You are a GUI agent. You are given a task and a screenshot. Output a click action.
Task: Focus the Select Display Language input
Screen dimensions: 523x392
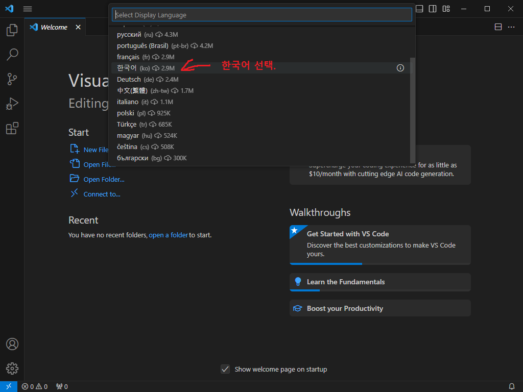pyautogui.click(x=262, y=15)
